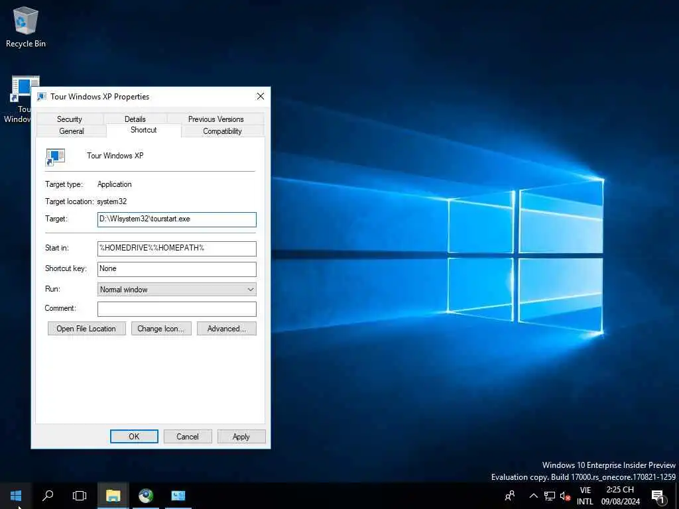Image resolution: width=679 pixels, height=509 pixels.
Task: Click into the Start in field
Action: [x=176, y=249]
